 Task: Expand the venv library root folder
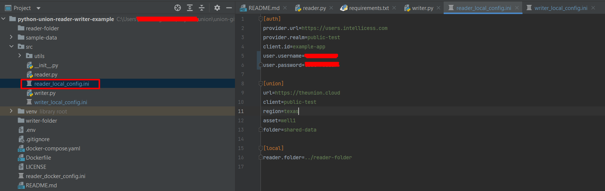(11, 111)
